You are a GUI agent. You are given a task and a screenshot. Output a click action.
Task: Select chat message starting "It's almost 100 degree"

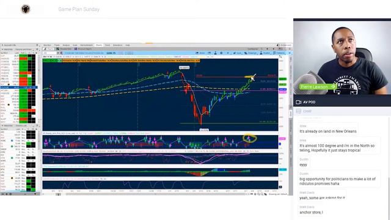337,148
